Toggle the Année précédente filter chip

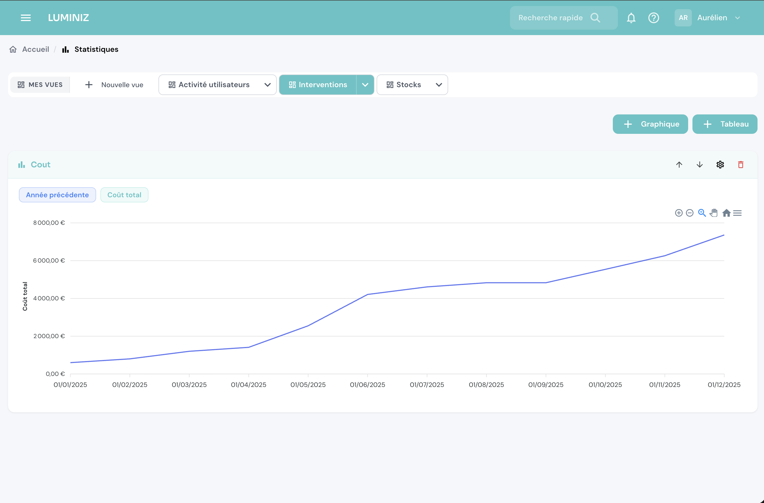coord(57,195)
